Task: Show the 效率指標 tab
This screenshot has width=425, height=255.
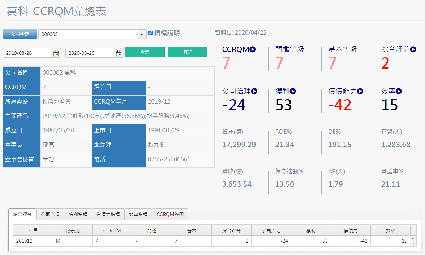Action: click(x=138, y=214)
